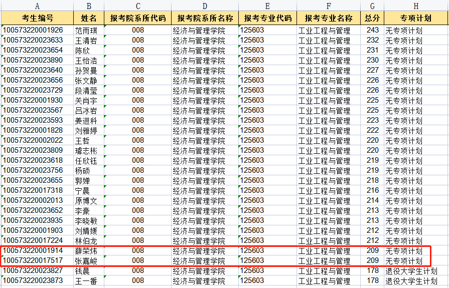Select the 姓名 header cell
Screen dimensions: 449x288
click(89, 18)
